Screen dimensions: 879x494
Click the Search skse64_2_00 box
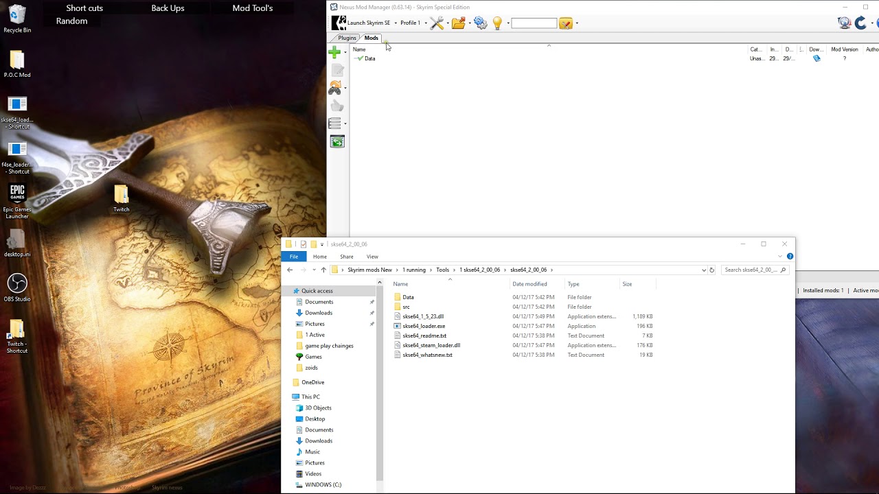tap(754, 270)
